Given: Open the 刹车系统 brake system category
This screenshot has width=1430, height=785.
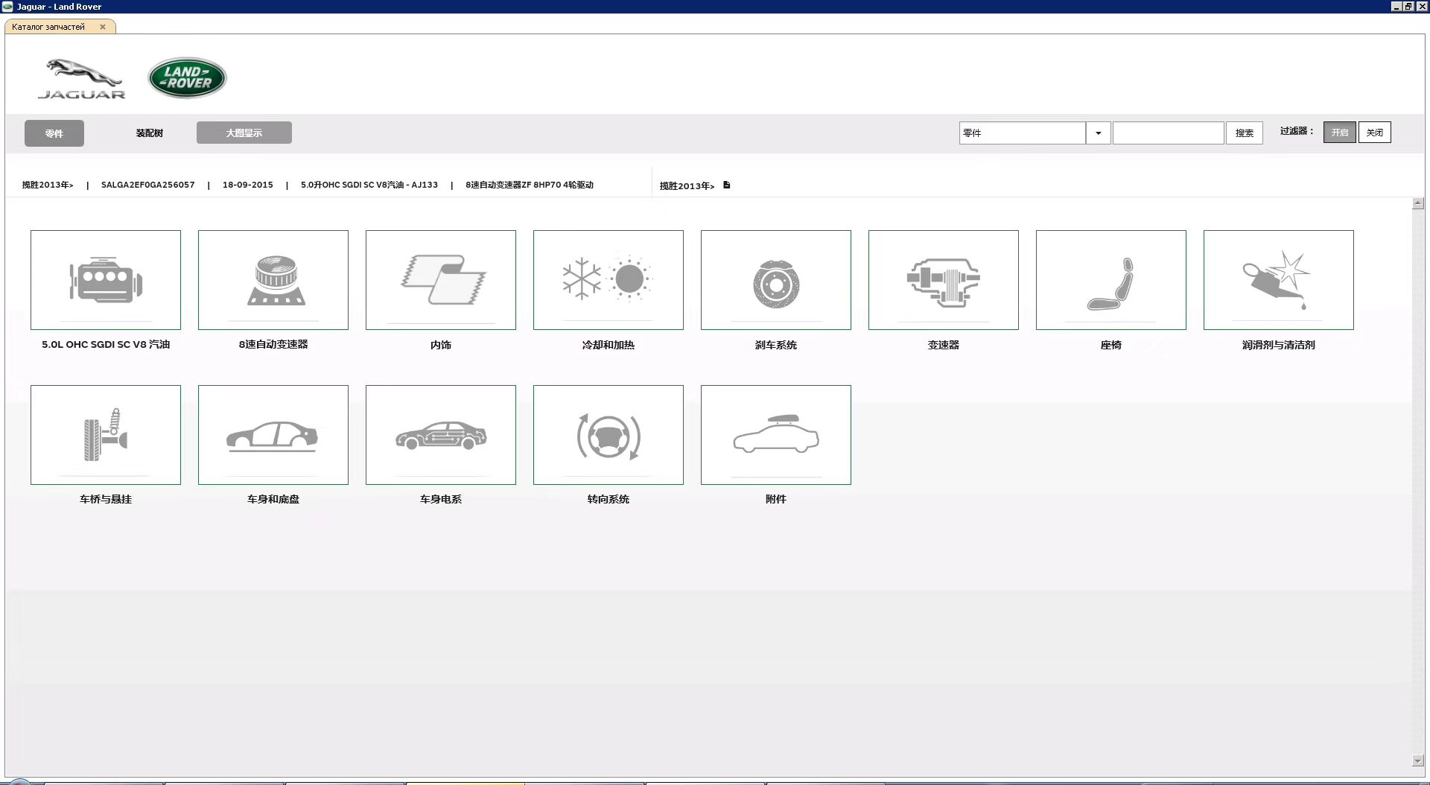Looking at the screenshot, I should [776, 280].
